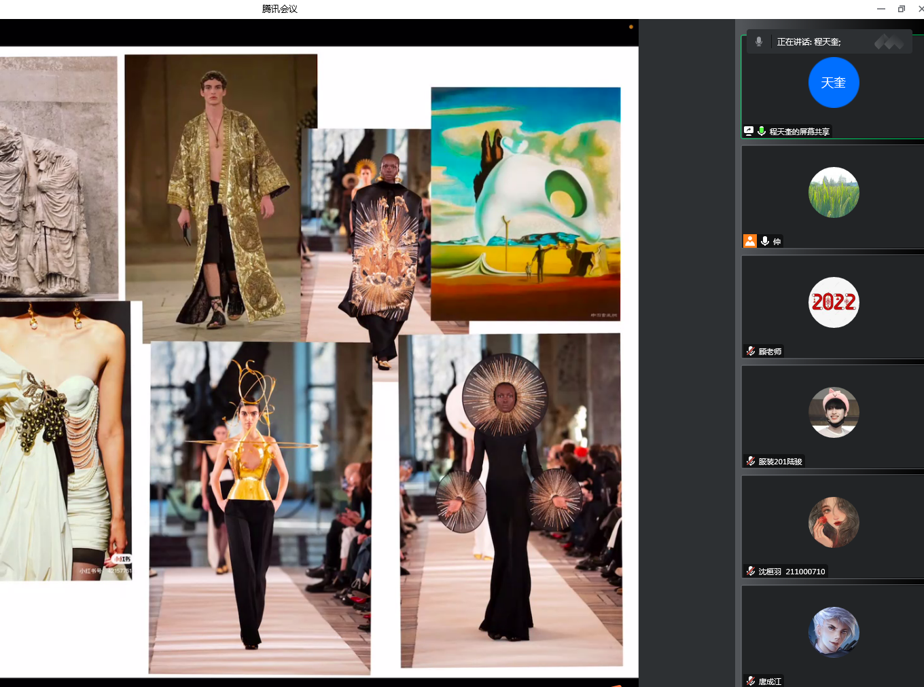
Task: Click the muted microphone icon for 顾老师
Action: 751,351
